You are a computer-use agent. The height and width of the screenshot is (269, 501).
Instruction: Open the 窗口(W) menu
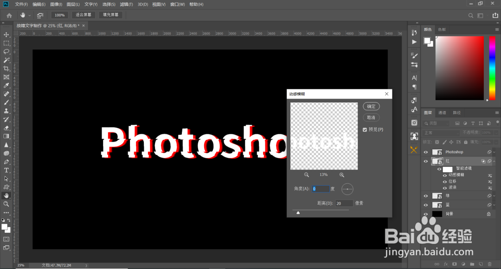(x=178, y=5)
